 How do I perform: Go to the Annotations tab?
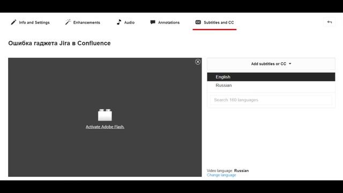[x=165, y=23]
